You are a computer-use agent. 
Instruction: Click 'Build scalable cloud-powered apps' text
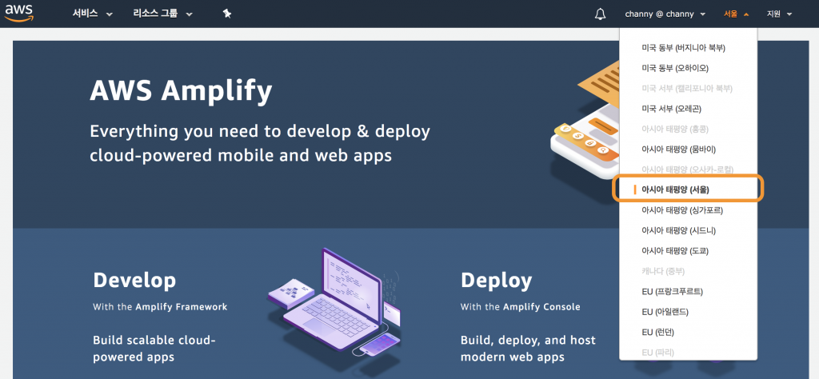[x=154, y=349]
